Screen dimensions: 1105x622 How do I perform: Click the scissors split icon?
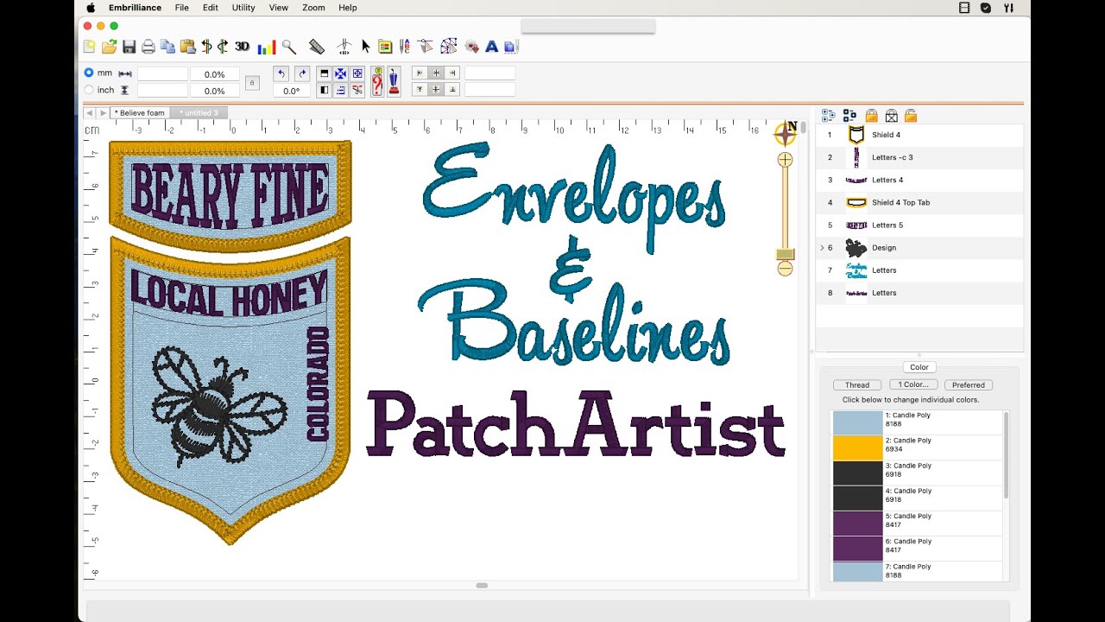(357, 90)
